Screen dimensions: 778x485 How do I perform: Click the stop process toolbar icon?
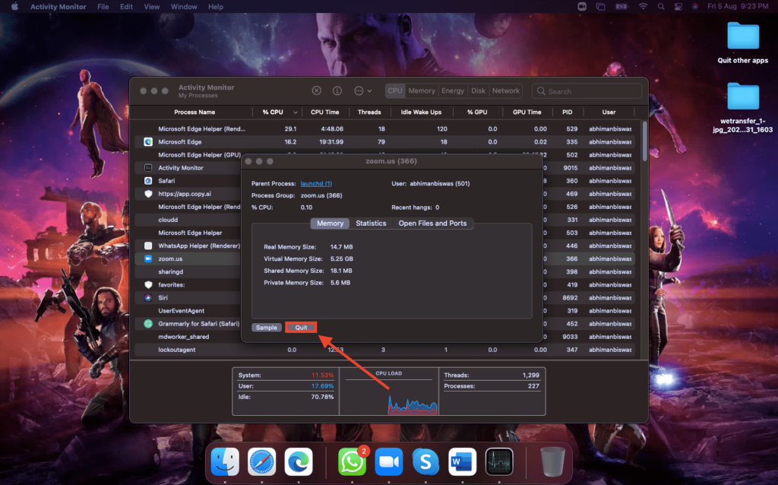[x=317, y=90]
